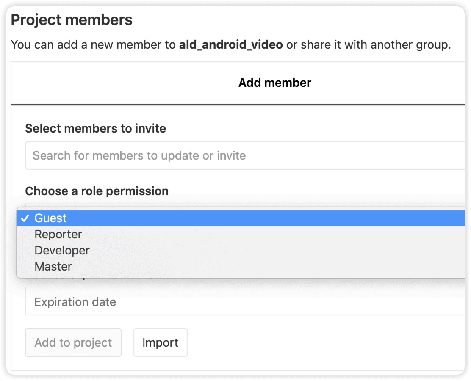Click the role select box behind the list
This screenshot has height=381, width=471.
[x=245, y=205]
